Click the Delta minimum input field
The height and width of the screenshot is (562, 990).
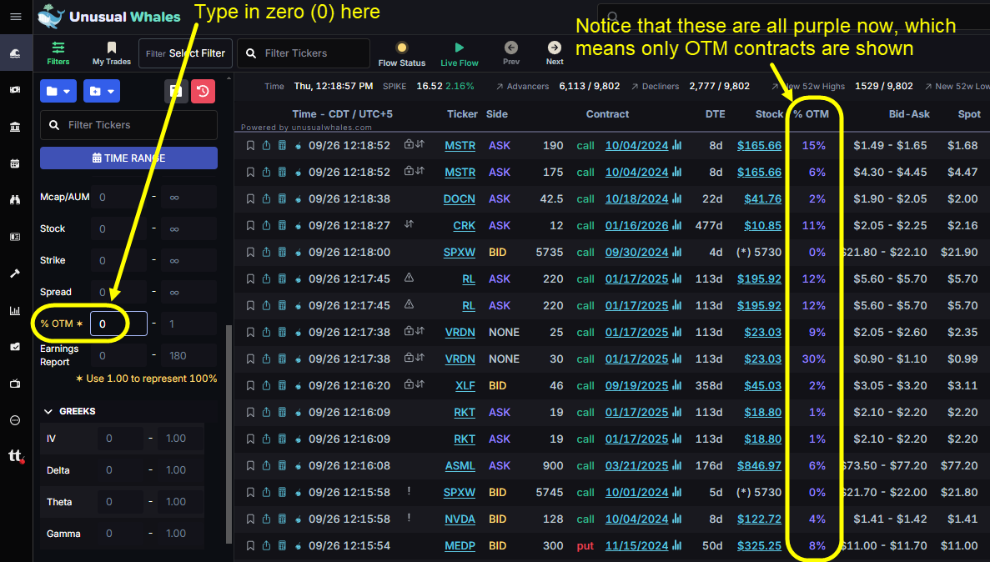120,469
